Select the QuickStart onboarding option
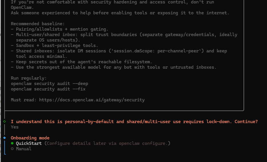 29,143
